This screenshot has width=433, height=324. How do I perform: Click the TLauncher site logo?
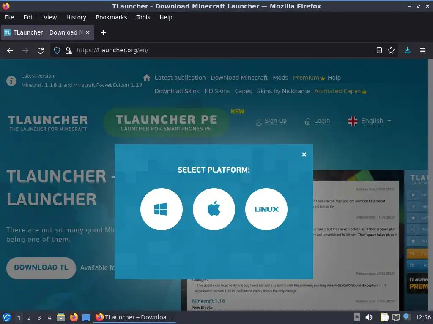[x=48, y=123]
